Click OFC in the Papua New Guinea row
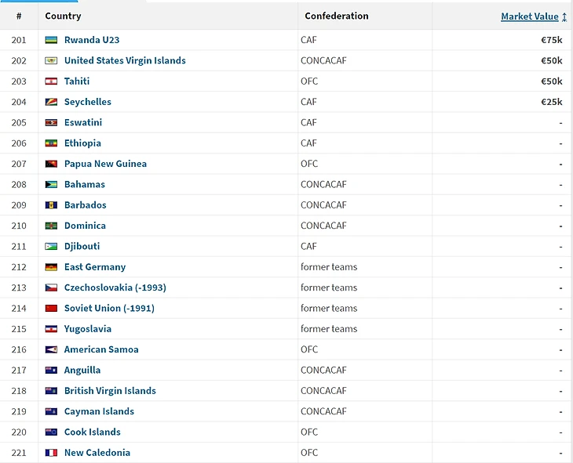The width and height of the screenshot is (573, 463). pos(309,164)
